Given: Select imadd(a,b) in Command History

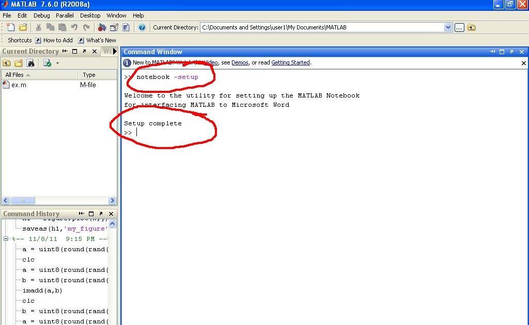Looking at the screenshot, I should (42, 290).
